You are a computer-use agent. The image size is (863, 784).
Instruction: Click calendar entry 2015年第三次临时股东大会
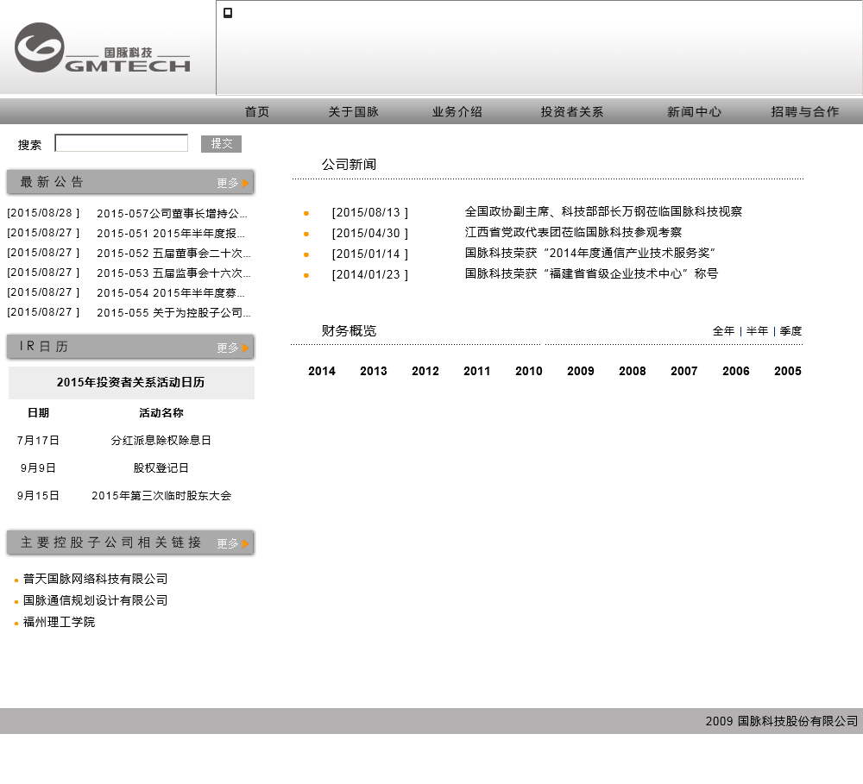click(161, 496)
